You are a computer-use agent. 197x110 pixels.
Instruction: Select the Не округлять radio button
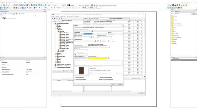pyautogui.click(x=90, y=69)
